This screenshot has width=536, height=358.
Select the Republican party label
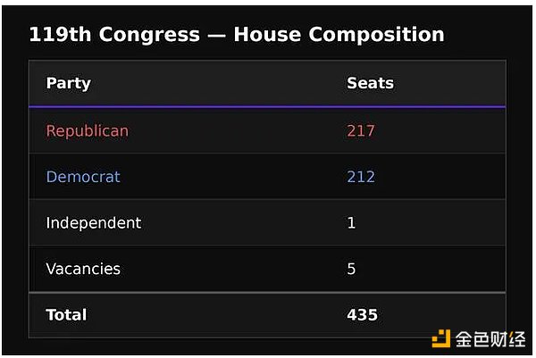(88, 131)
